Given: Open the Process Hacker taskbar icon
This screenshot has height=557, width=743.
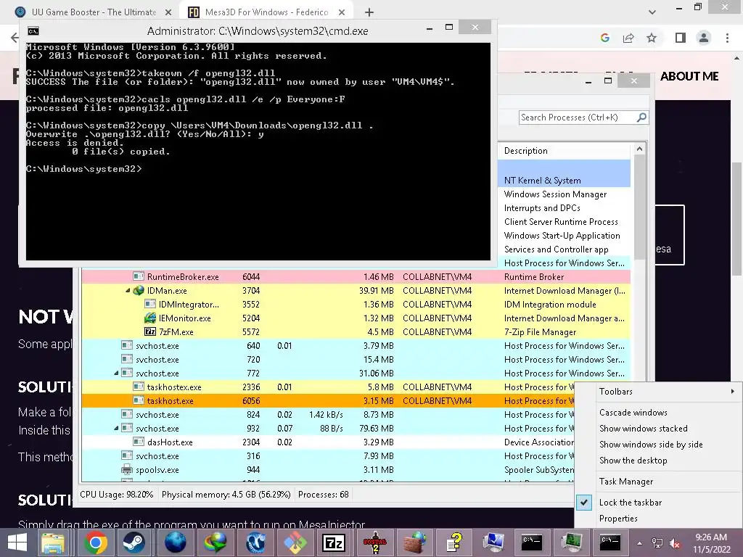Looking at the screenshot, I should click(571, 542).
